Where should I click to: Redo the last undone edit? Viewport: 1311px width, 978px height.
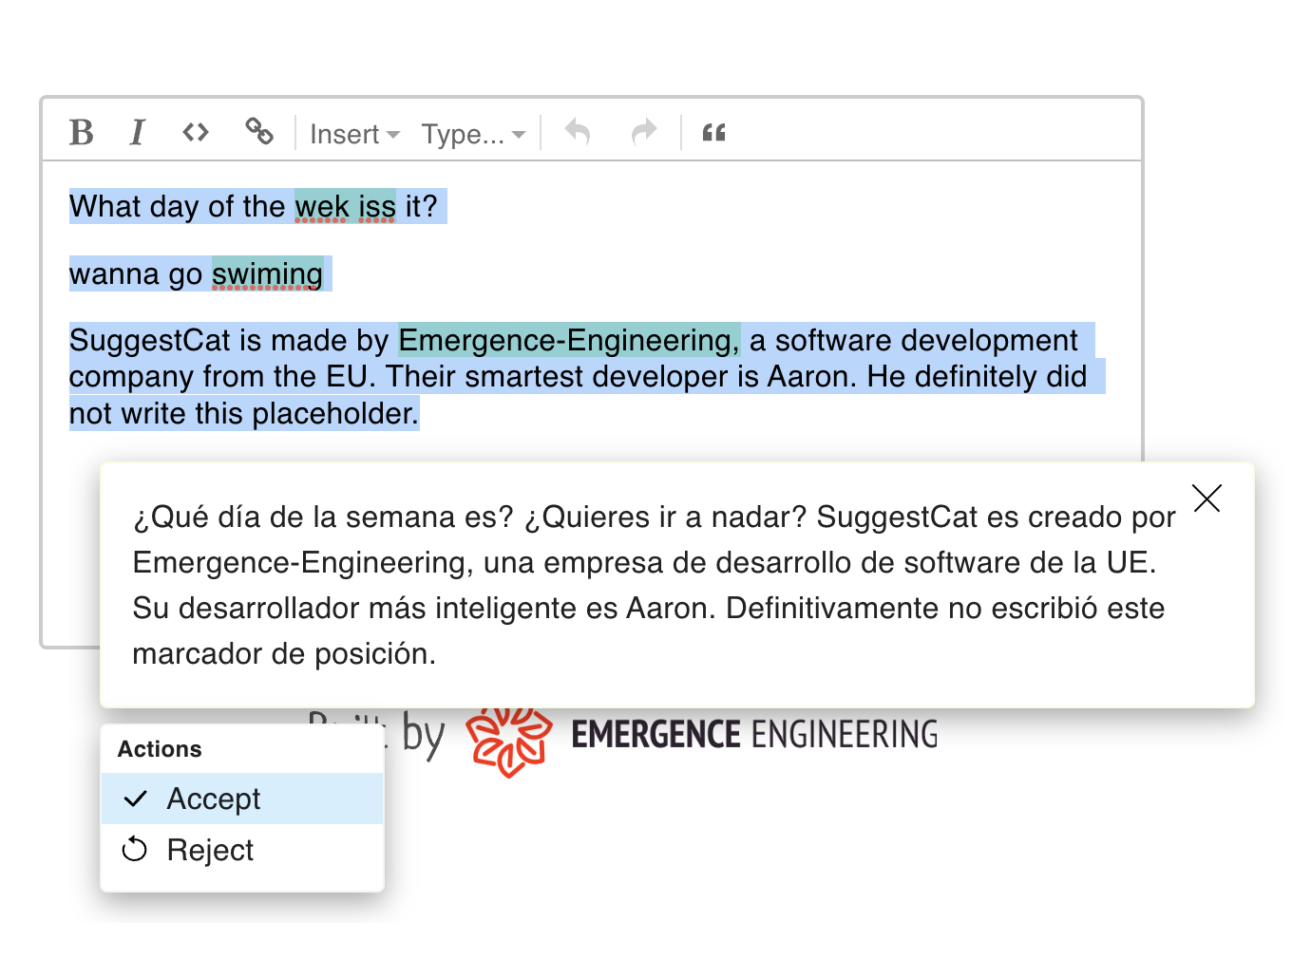[x=644, y=132]
